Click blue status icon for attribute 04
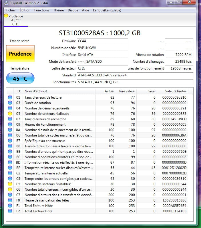 (x=10, y=108)
